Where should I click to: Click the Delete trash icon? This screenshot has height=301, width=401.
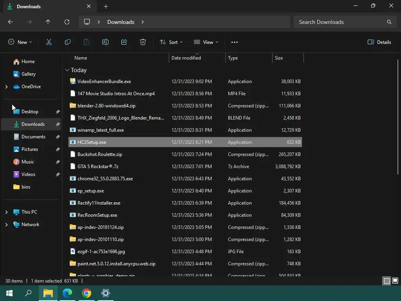(143, 42)
